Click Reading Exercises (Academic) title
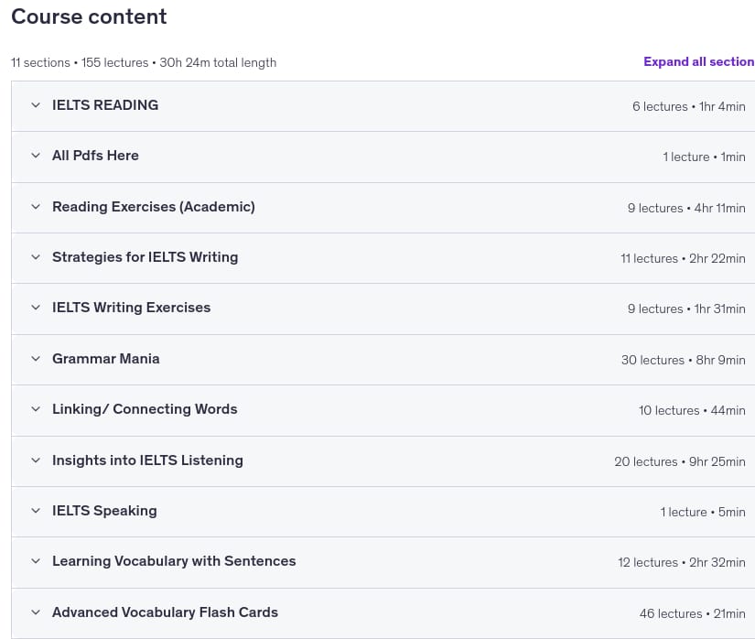Screen dimensions: 755x639 pos(154,207)
